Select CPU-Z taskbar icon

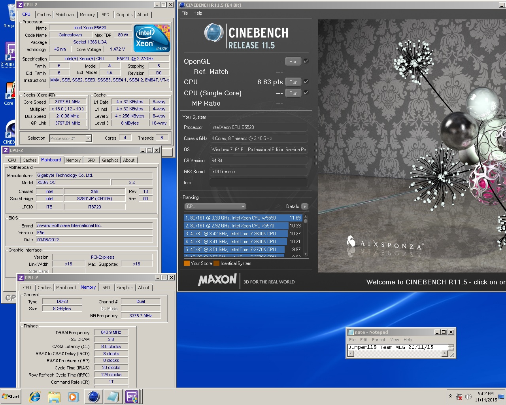(132, 397)
